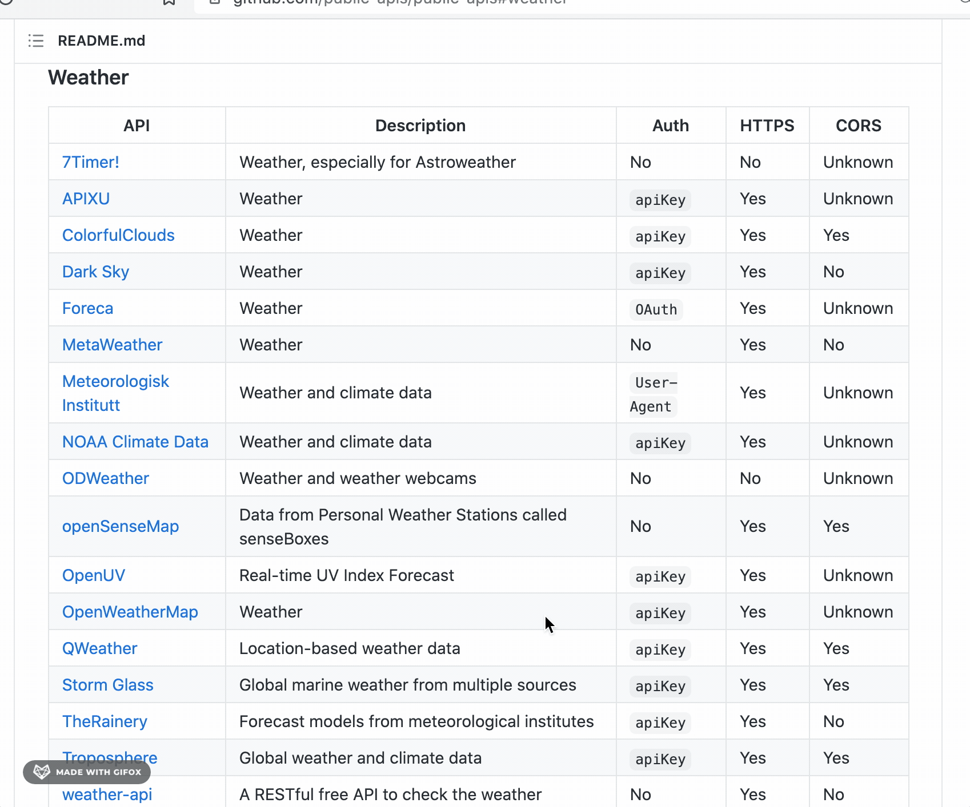Visit the weather-api link
Viewport: 970px width, 807px height.
[x=107, y=794]
